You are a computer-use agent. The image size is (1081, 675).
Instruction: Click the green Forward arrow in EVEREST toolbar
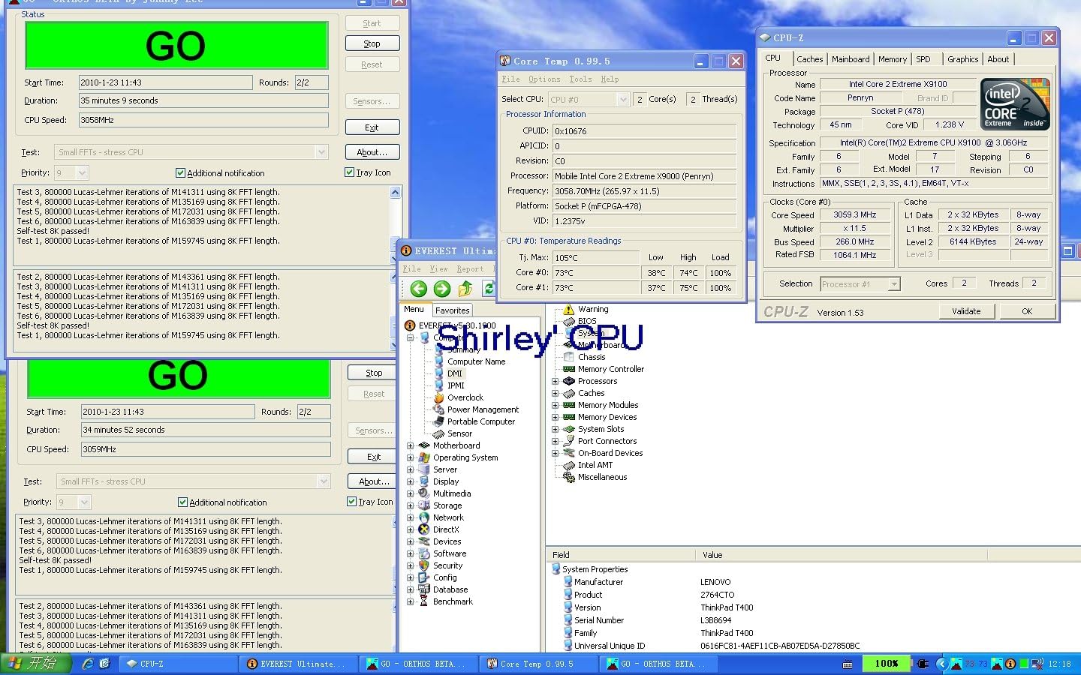442,288
